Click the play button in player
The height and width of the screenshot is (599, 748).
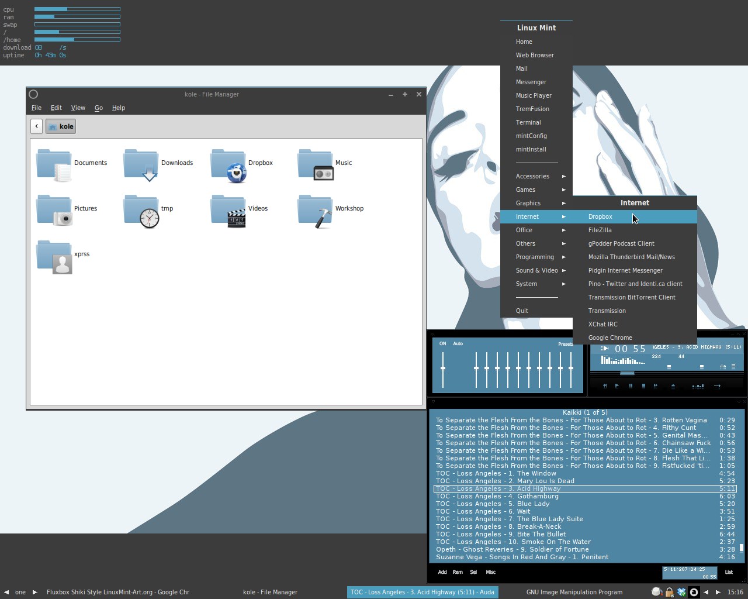(617, 385)
